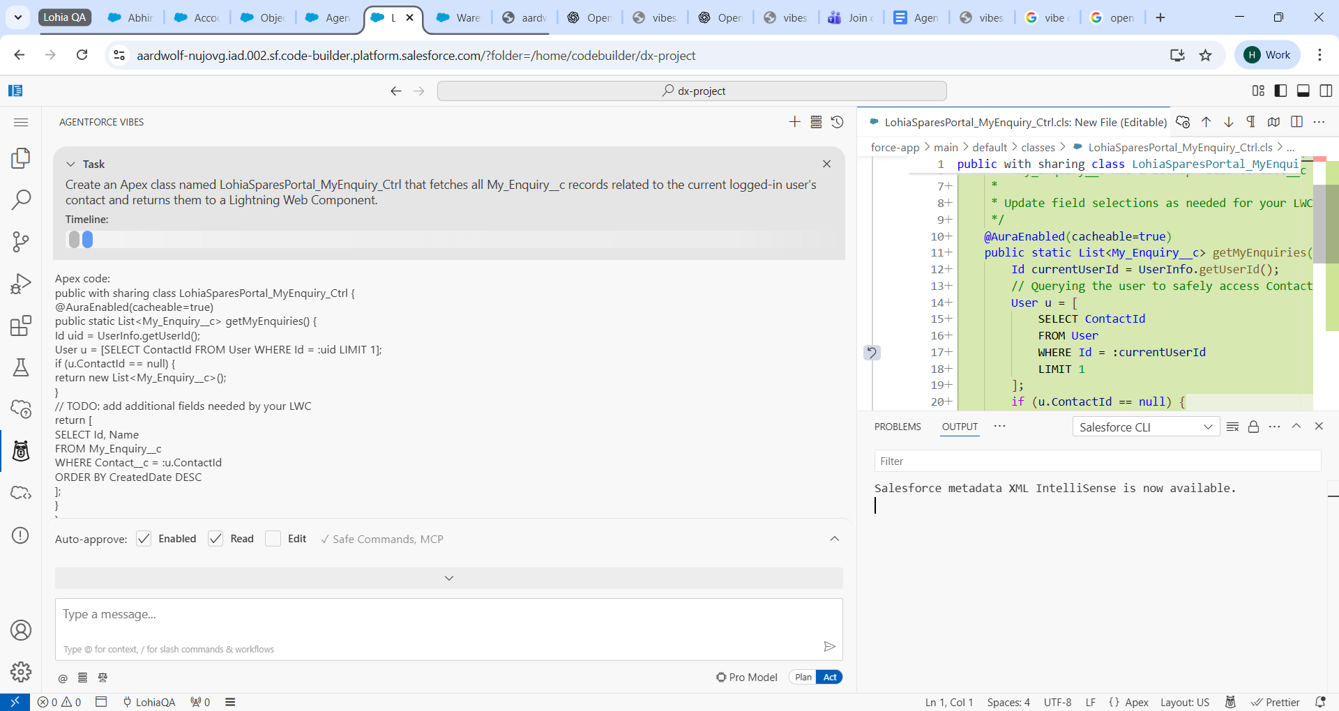Open Source Control view
The image size is (1339, 711).
(21, 241)
